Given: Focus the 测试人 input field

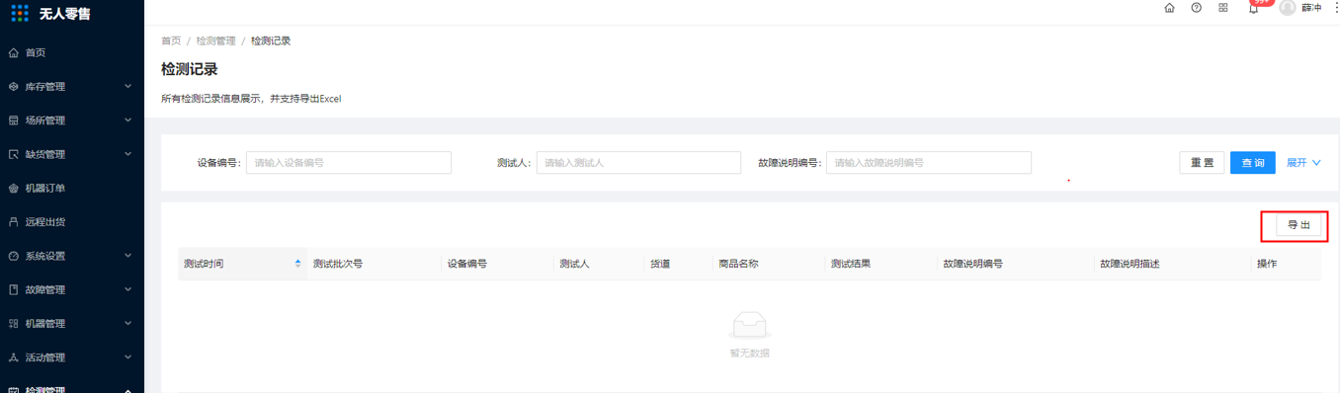Looking at the screenshot, I should [x=638, y=163].
